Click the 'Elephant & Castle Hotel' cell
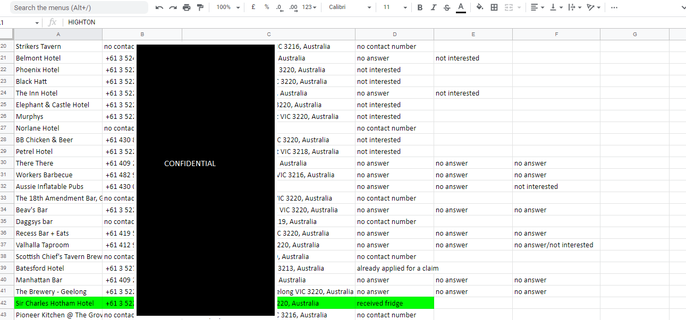 tap(58, 105)
